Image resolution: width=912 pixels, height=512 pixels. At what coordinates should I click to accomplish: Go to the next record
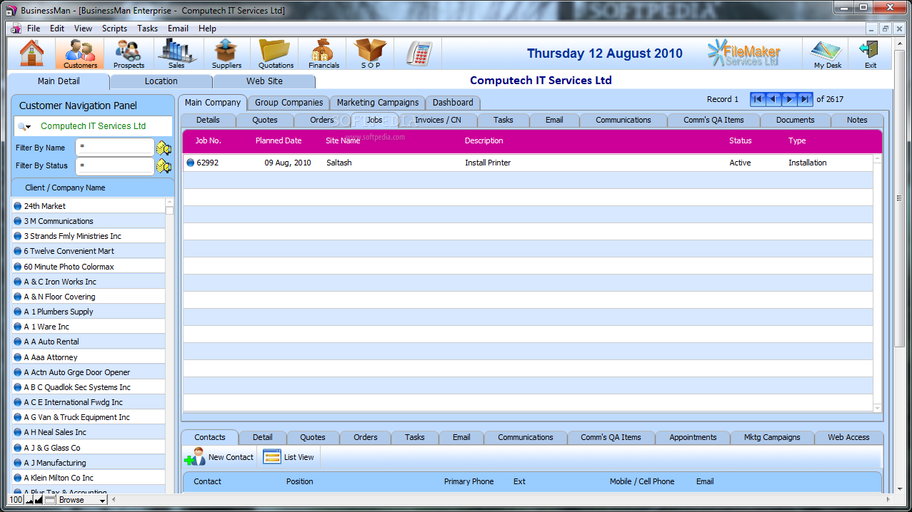pyautogui.click(x=789, y=99)
